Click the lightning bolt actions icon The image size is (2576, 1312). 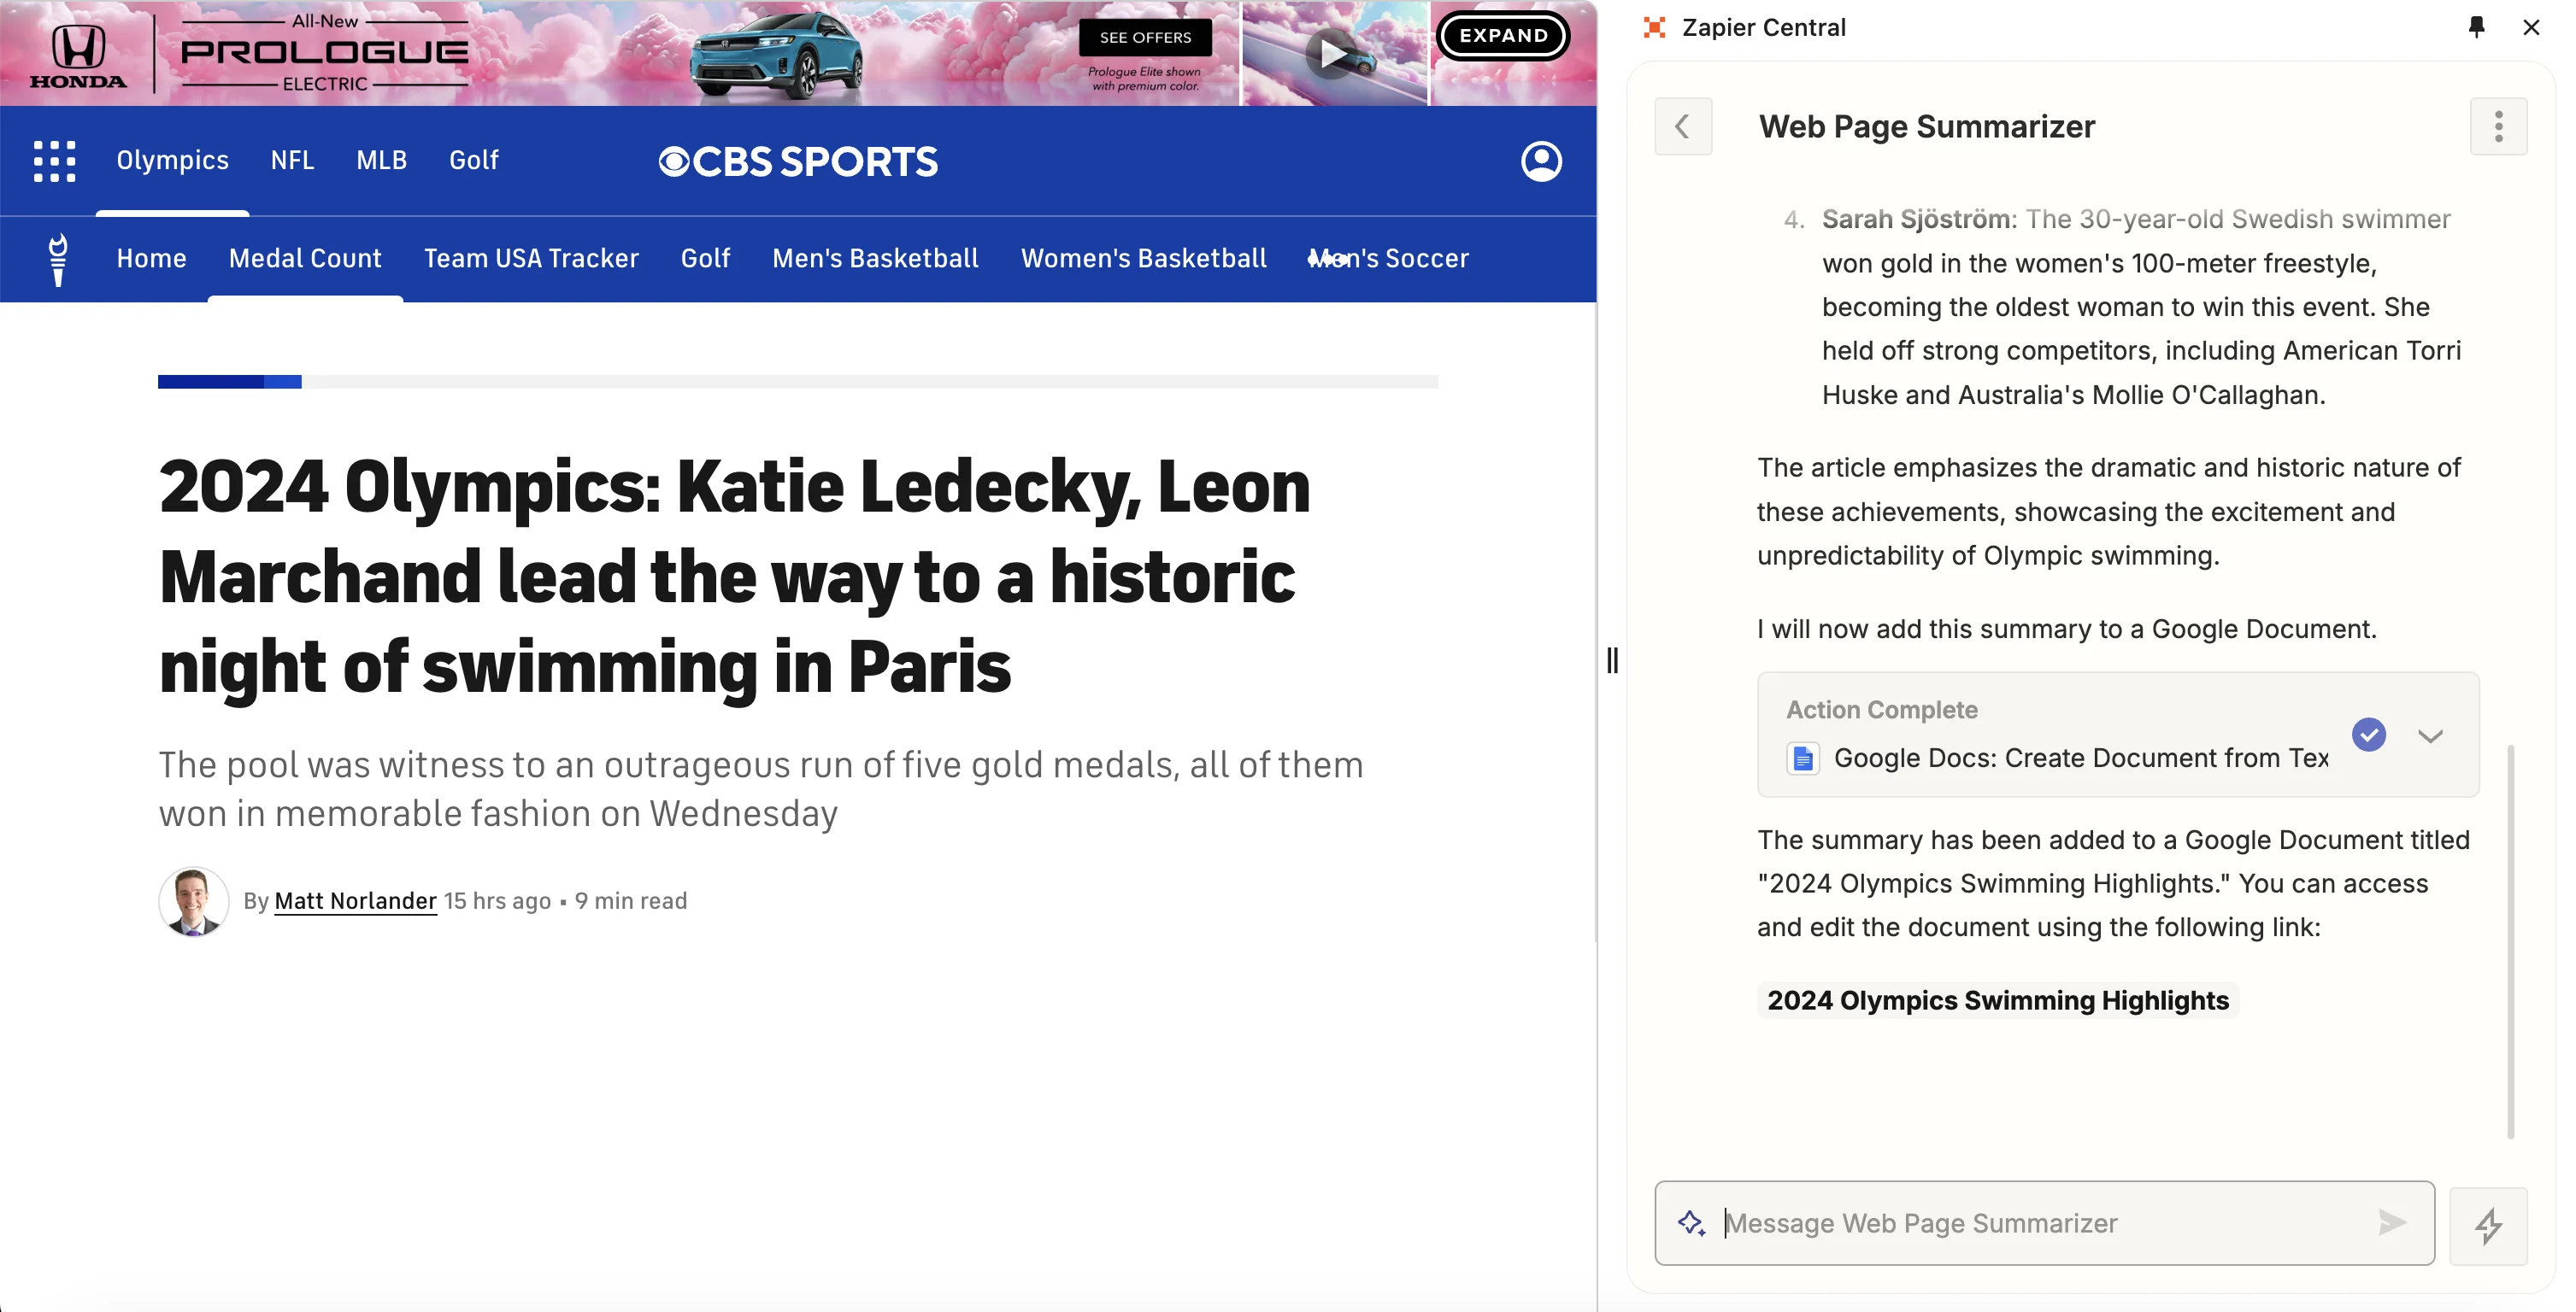tap(2488, 1225)
